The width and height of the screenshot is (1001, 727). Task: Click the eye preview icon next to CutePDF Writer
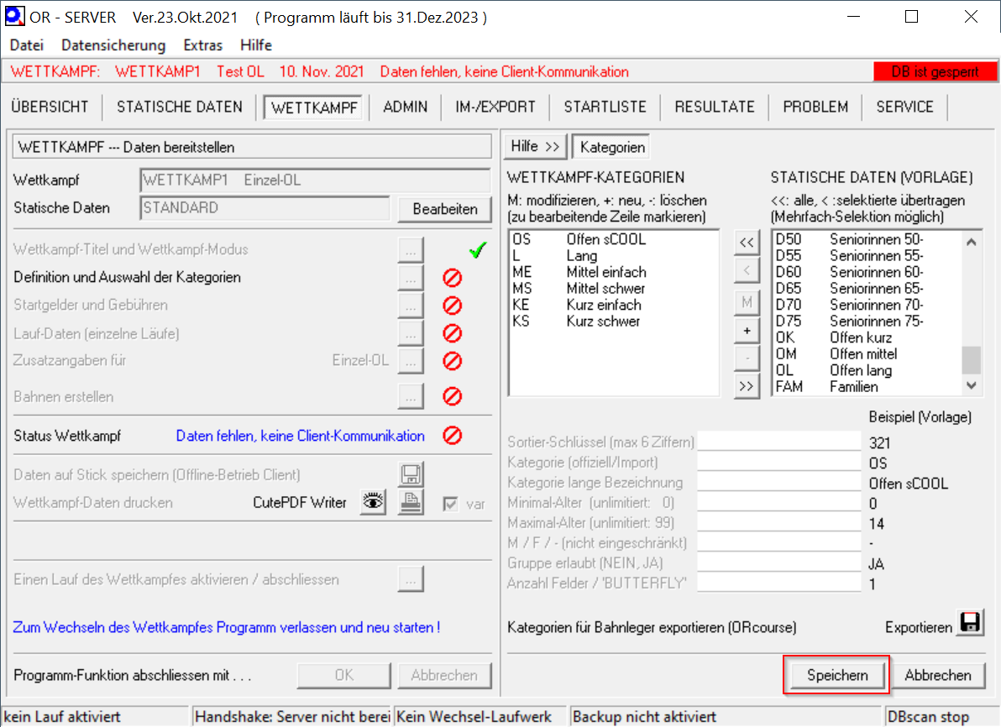click(374, 502)
